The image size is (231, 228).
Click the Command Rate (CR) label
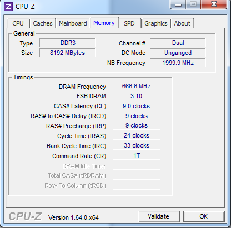(79, 156)
